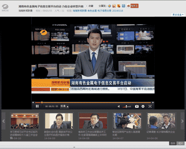Open the title link under the 14-04-08 thumbnail

tap(92, 133)
